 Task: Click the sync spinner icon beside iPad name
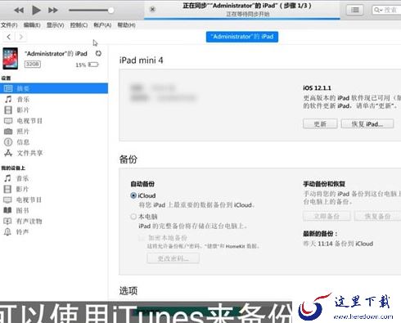pos(98,54)
